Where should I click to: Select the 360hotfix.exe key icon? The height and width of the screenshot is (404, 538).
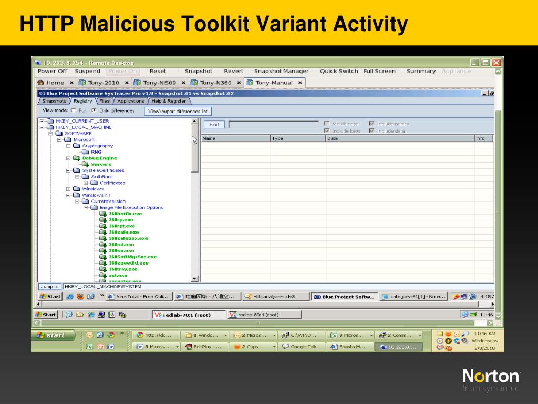tap(103, 214)
